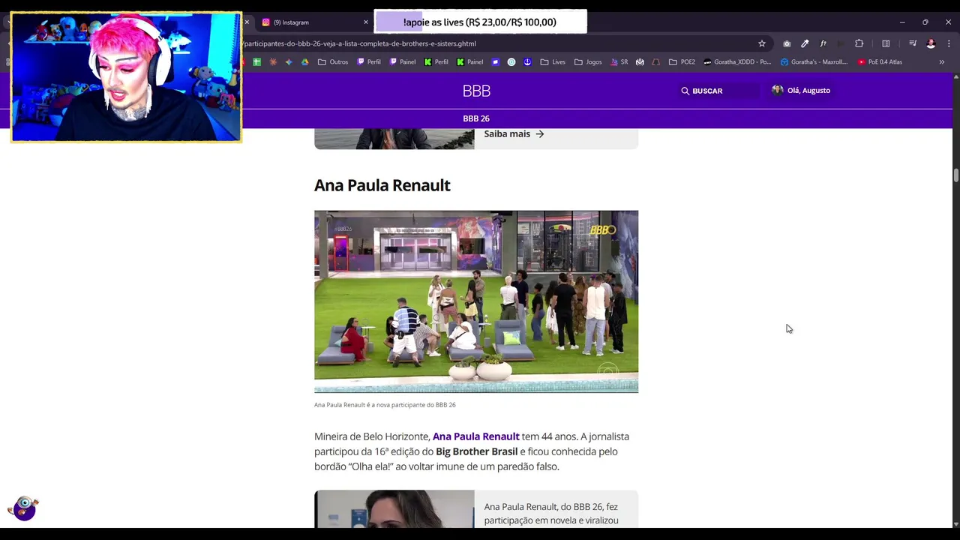The height and width of the screenshot is (540, 960).
Task: Expand the Outros bookmarks folder
Action: pyautogui.click(x=333, y=62)
